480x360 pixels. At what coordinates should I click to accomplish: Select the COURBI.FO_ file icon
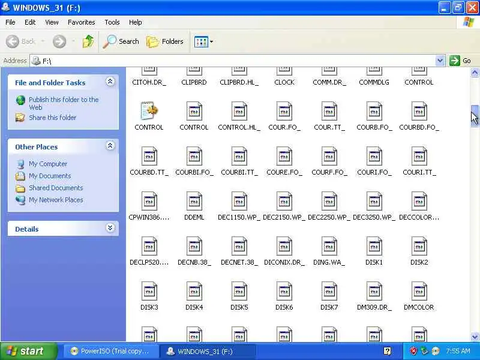click(x=194, y=156)
